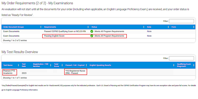This screenshot has height=99, width=198.
Task: Sort by English Speaking Results column
Action: [x=132, y=65]
